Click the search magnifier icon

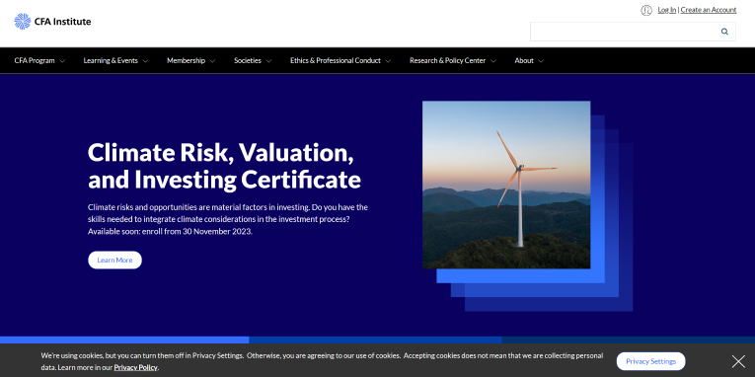click(724, 32)
